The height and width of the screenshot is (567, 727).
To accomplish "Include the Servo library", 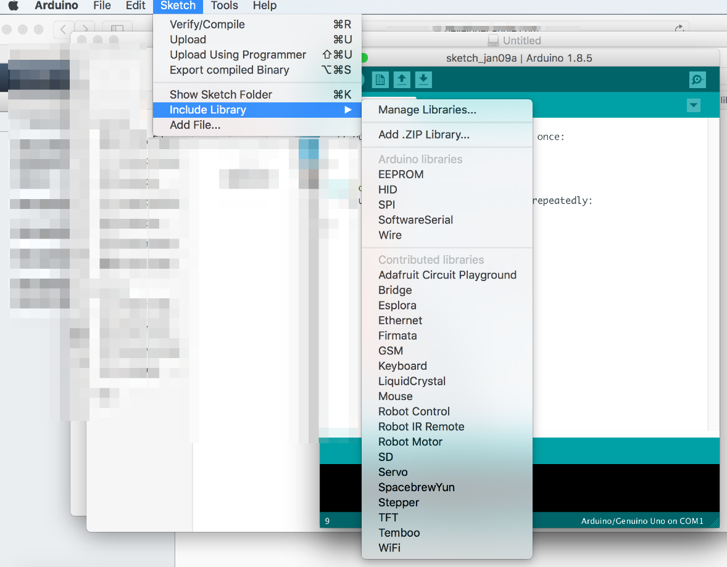I will (x=447, y=472).
